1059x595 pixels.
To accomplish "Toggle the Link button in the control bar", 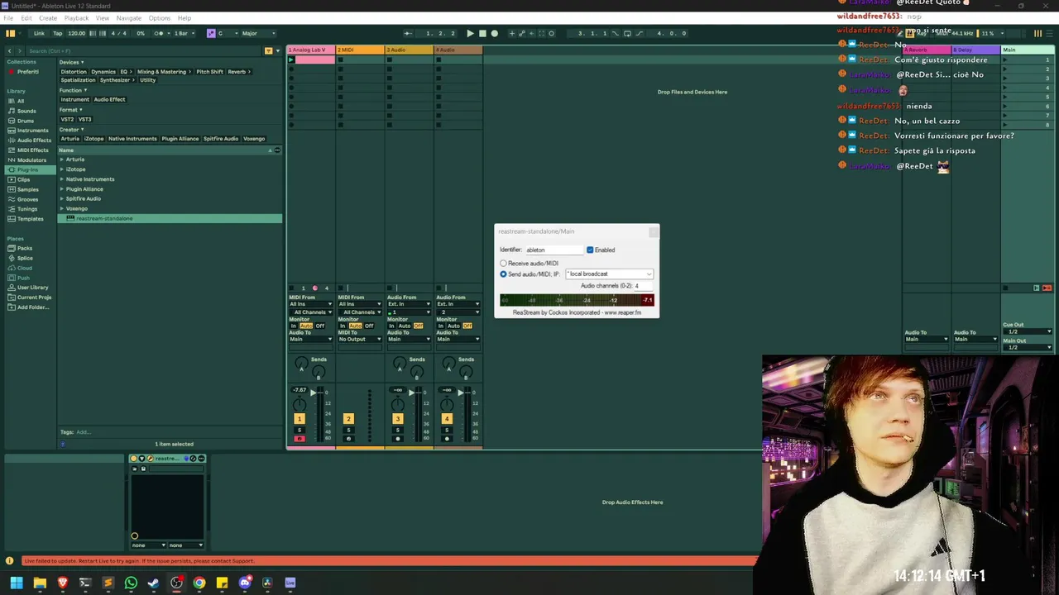I will pos(39,33).
